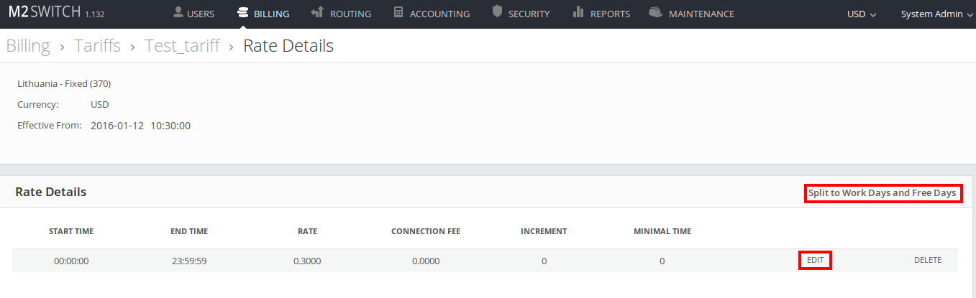Click the Security shield icon
This screenshot has height=298, width=976.
click(497, 12)
